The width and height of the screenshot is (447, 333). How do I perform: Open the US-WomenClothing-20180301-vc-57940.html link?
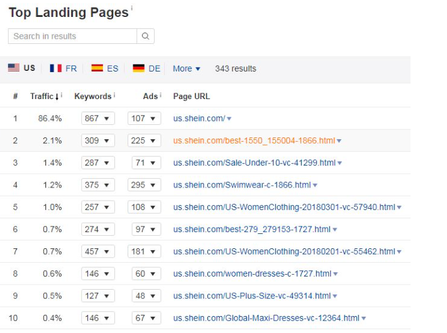(x=284, y=207)
